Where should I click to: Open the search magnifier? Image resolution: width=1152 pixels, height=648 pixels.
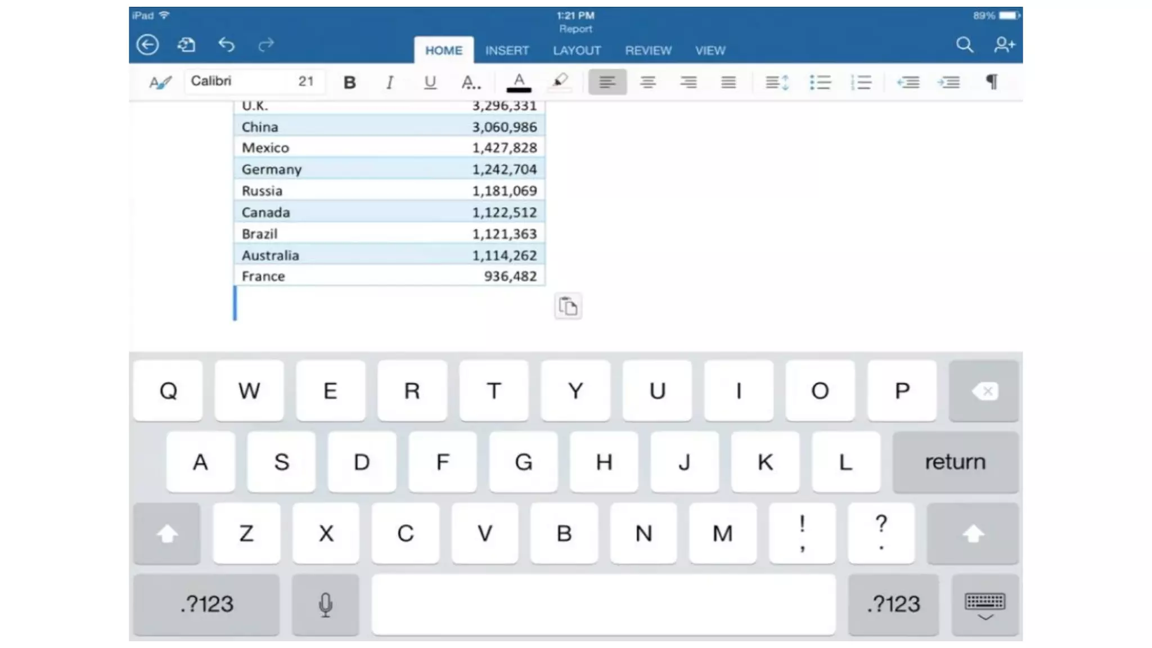pyautogui.click(x=964, y=44)
